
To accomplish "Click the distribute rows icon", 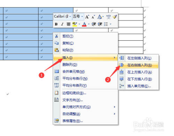I will [x=57, y=78].
